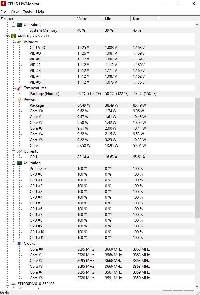Click the Powers flame icon

click(x=19, y=99)
